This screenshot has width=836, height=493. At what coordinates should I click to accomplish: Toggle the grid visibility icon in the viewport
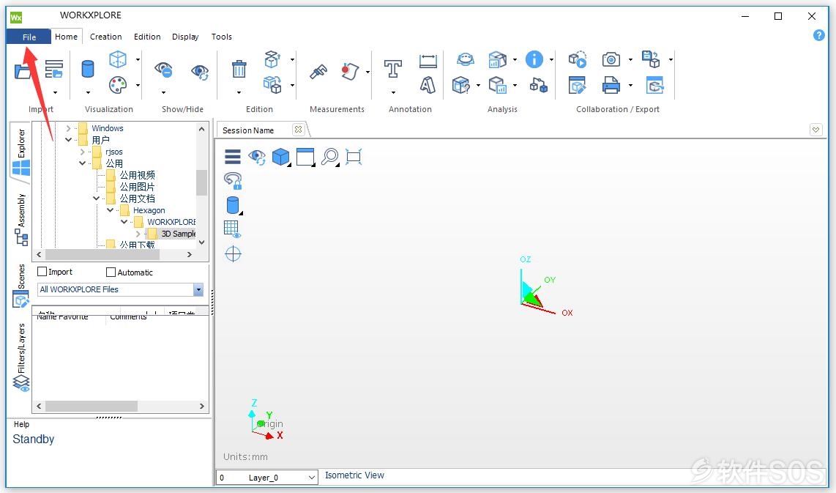click(233, 229)
